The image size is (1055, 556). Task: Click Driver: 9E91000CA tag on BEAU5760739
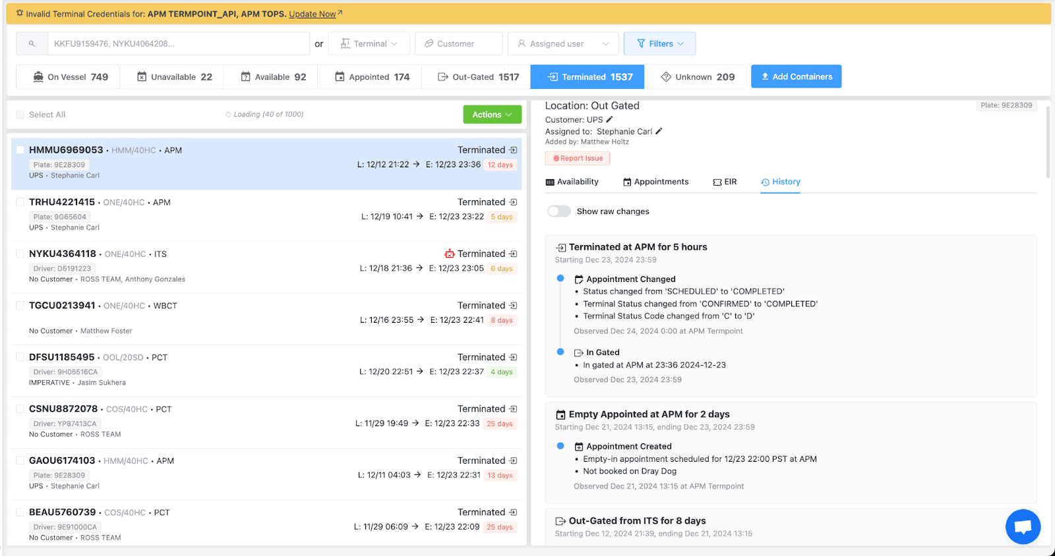click(65, 527)
